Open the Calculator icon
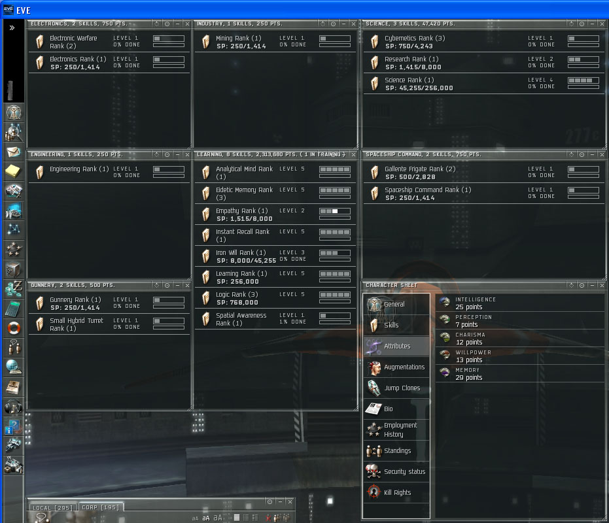Viewport: 609px width, 523px height. click(x=14, y=309)
